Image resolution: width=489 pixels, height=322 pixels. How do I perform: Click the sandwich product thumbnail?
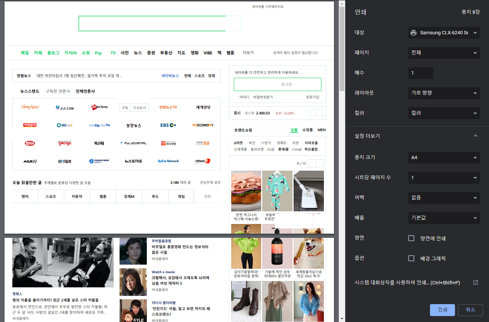pyautogui.click(x=246, y=191)
